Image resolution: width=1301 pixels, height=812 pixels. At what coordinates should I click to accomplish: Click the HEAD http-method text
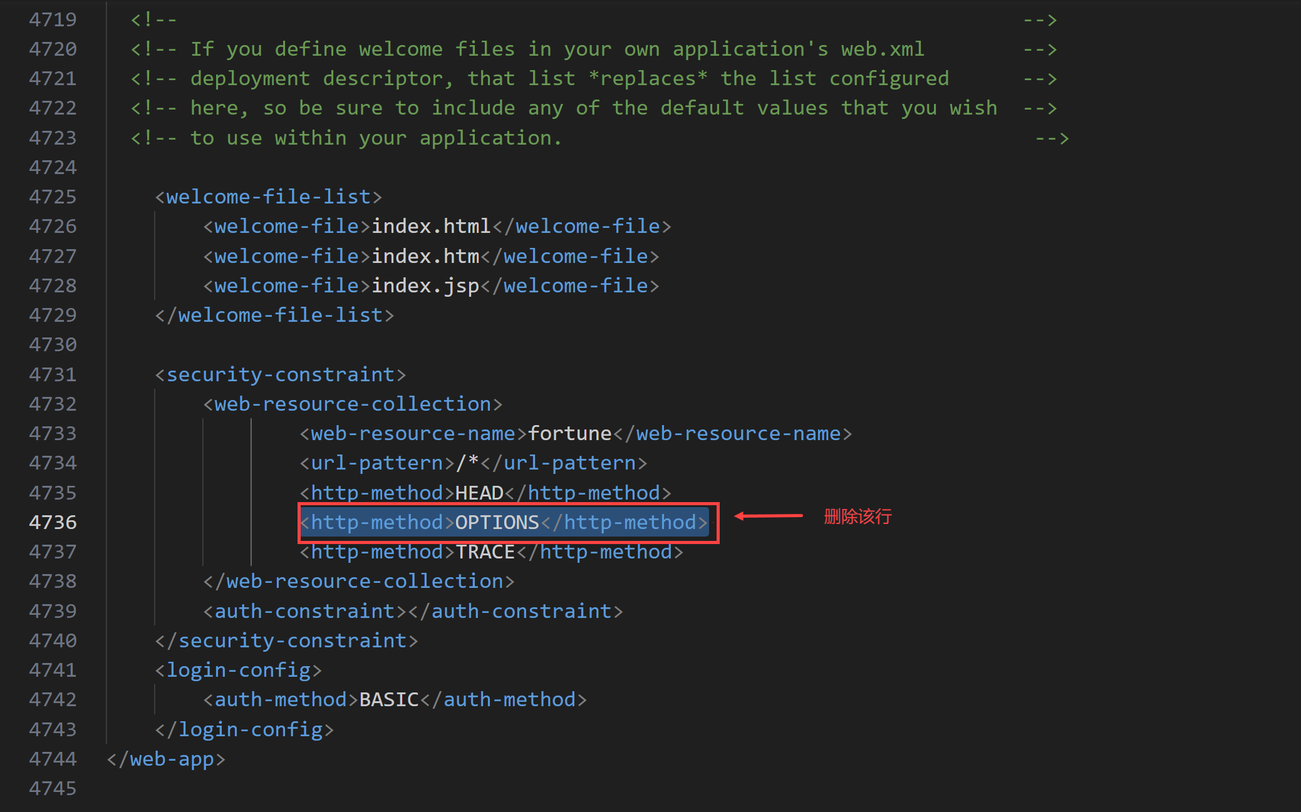(x=479, y=493)
